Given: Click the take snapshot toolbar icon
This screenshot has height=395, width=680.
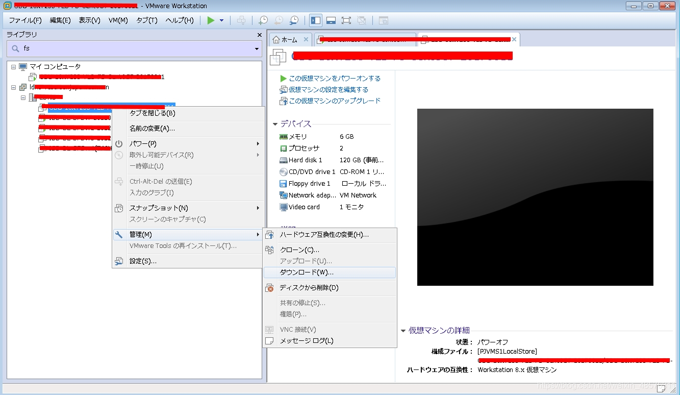Looking at the screenshot, I should pos(263,20).
